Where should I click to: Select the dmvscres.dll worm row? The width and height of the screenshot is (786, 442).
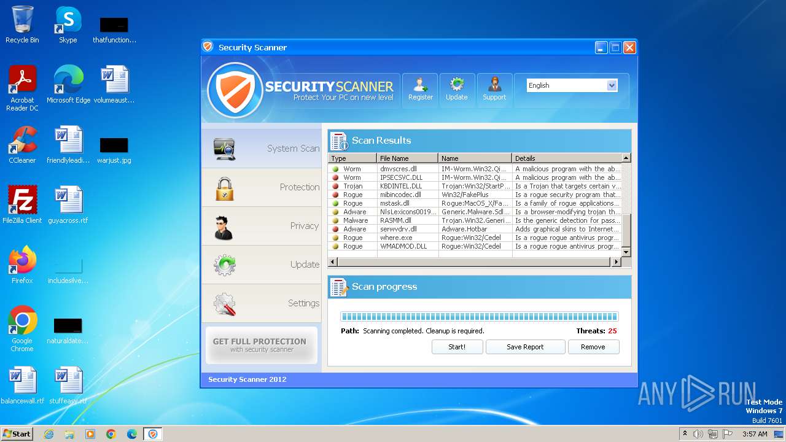(475, 169)
